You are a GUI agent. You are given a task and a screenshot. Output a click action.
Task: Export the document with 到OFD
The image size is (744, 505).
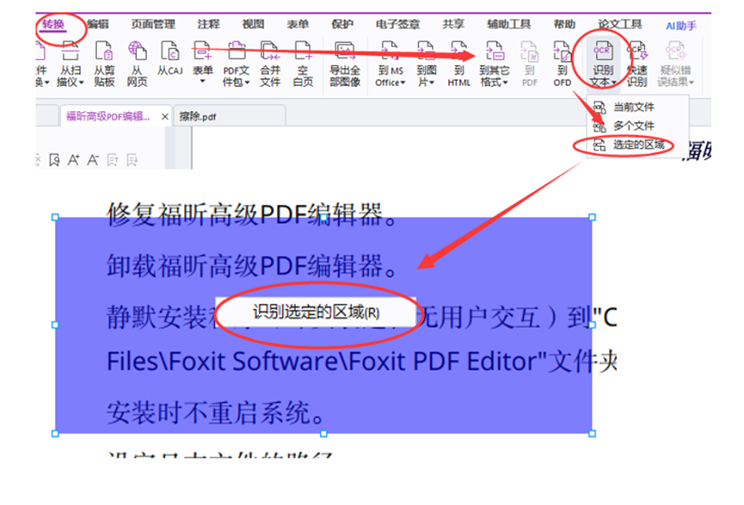(x=563, y=64)
